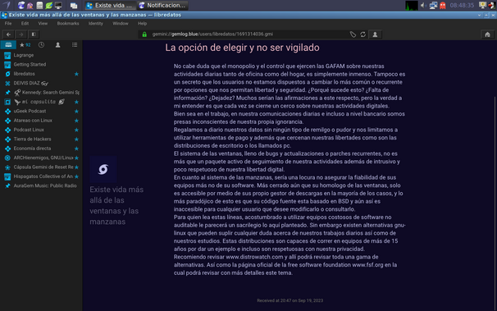The height and width of the screenshot is (311, 497).
Task: Open Hispagatos Collective bookmark
Action: click(x=41, y=176)
